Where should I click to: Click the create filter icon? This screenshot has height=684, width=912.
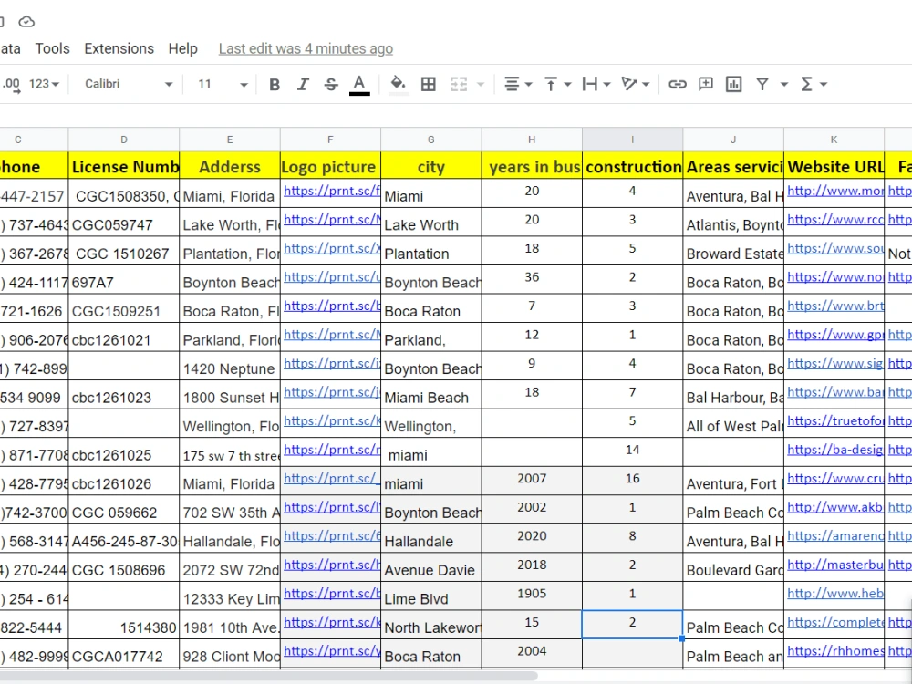pyautogui.click(x=762, y=85)
